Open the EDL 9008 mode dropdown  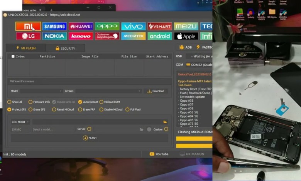(x=20, y=122)
